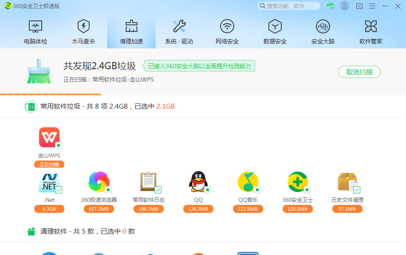This screenshot has width=406, height=255.
Task: Click the 360安全卫士极速版 logo icon
Action: [x=8, y=6]
